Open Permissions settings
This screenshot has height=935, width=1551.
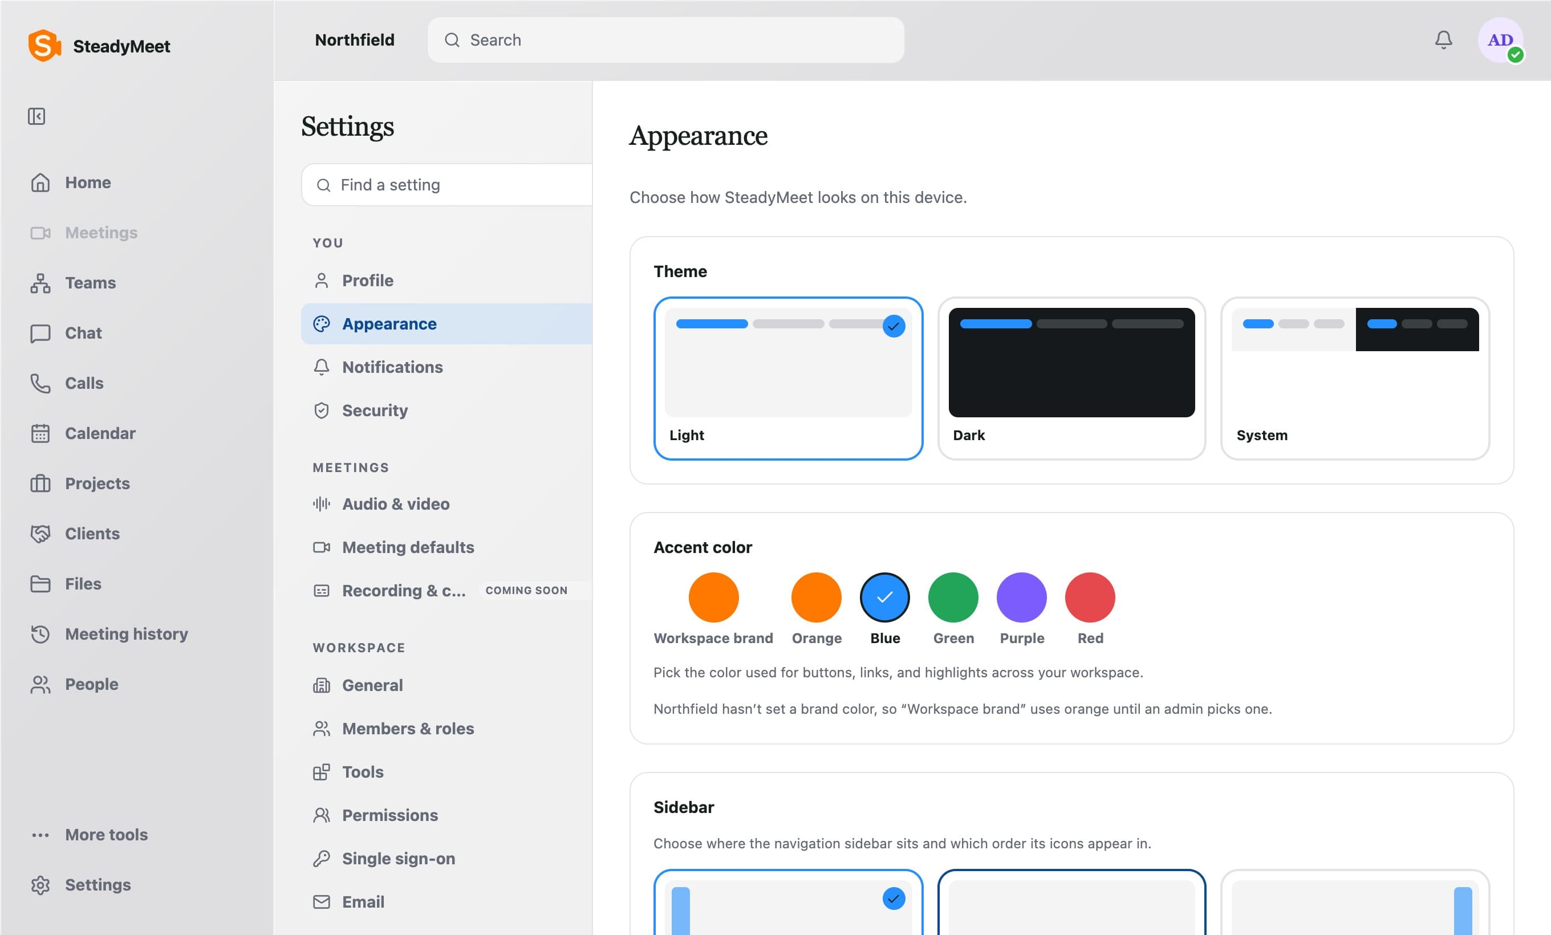point(446,815)
